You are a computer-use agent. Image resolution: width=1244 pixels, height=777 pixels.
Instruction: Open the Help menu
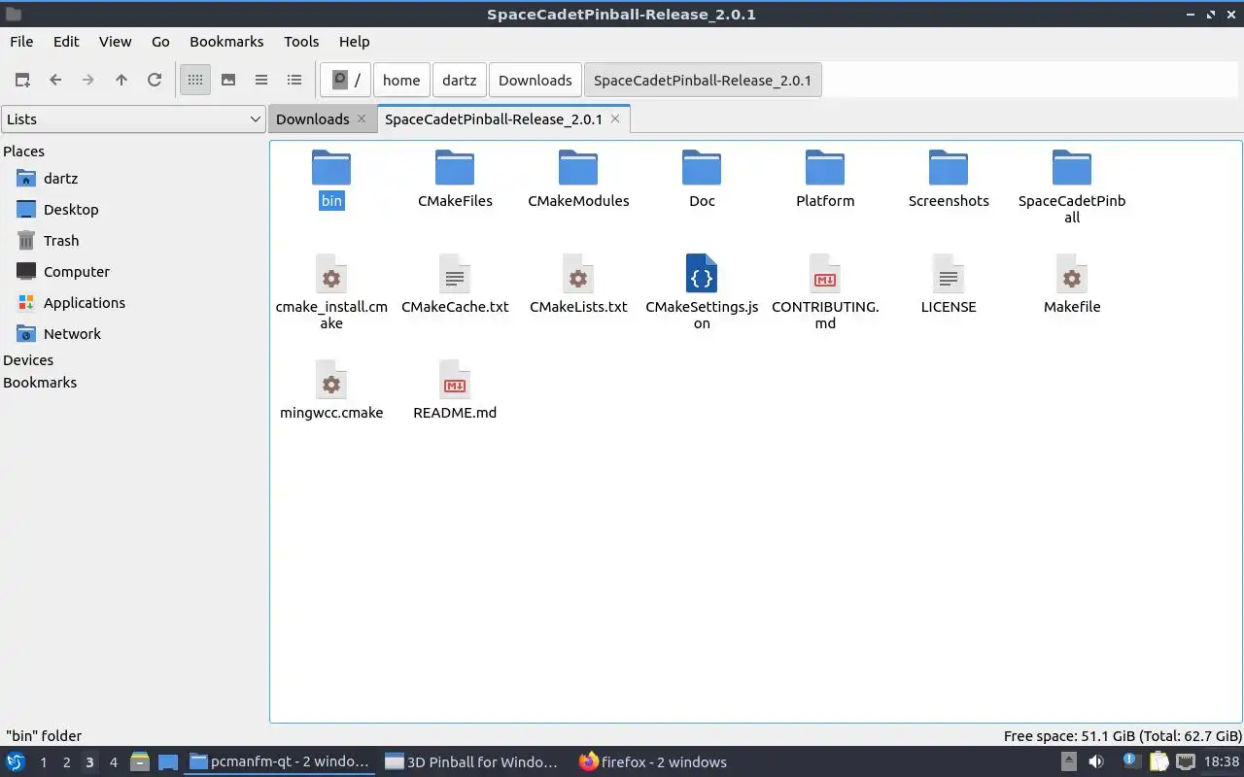pyautogui.click(x=355, y=42)
